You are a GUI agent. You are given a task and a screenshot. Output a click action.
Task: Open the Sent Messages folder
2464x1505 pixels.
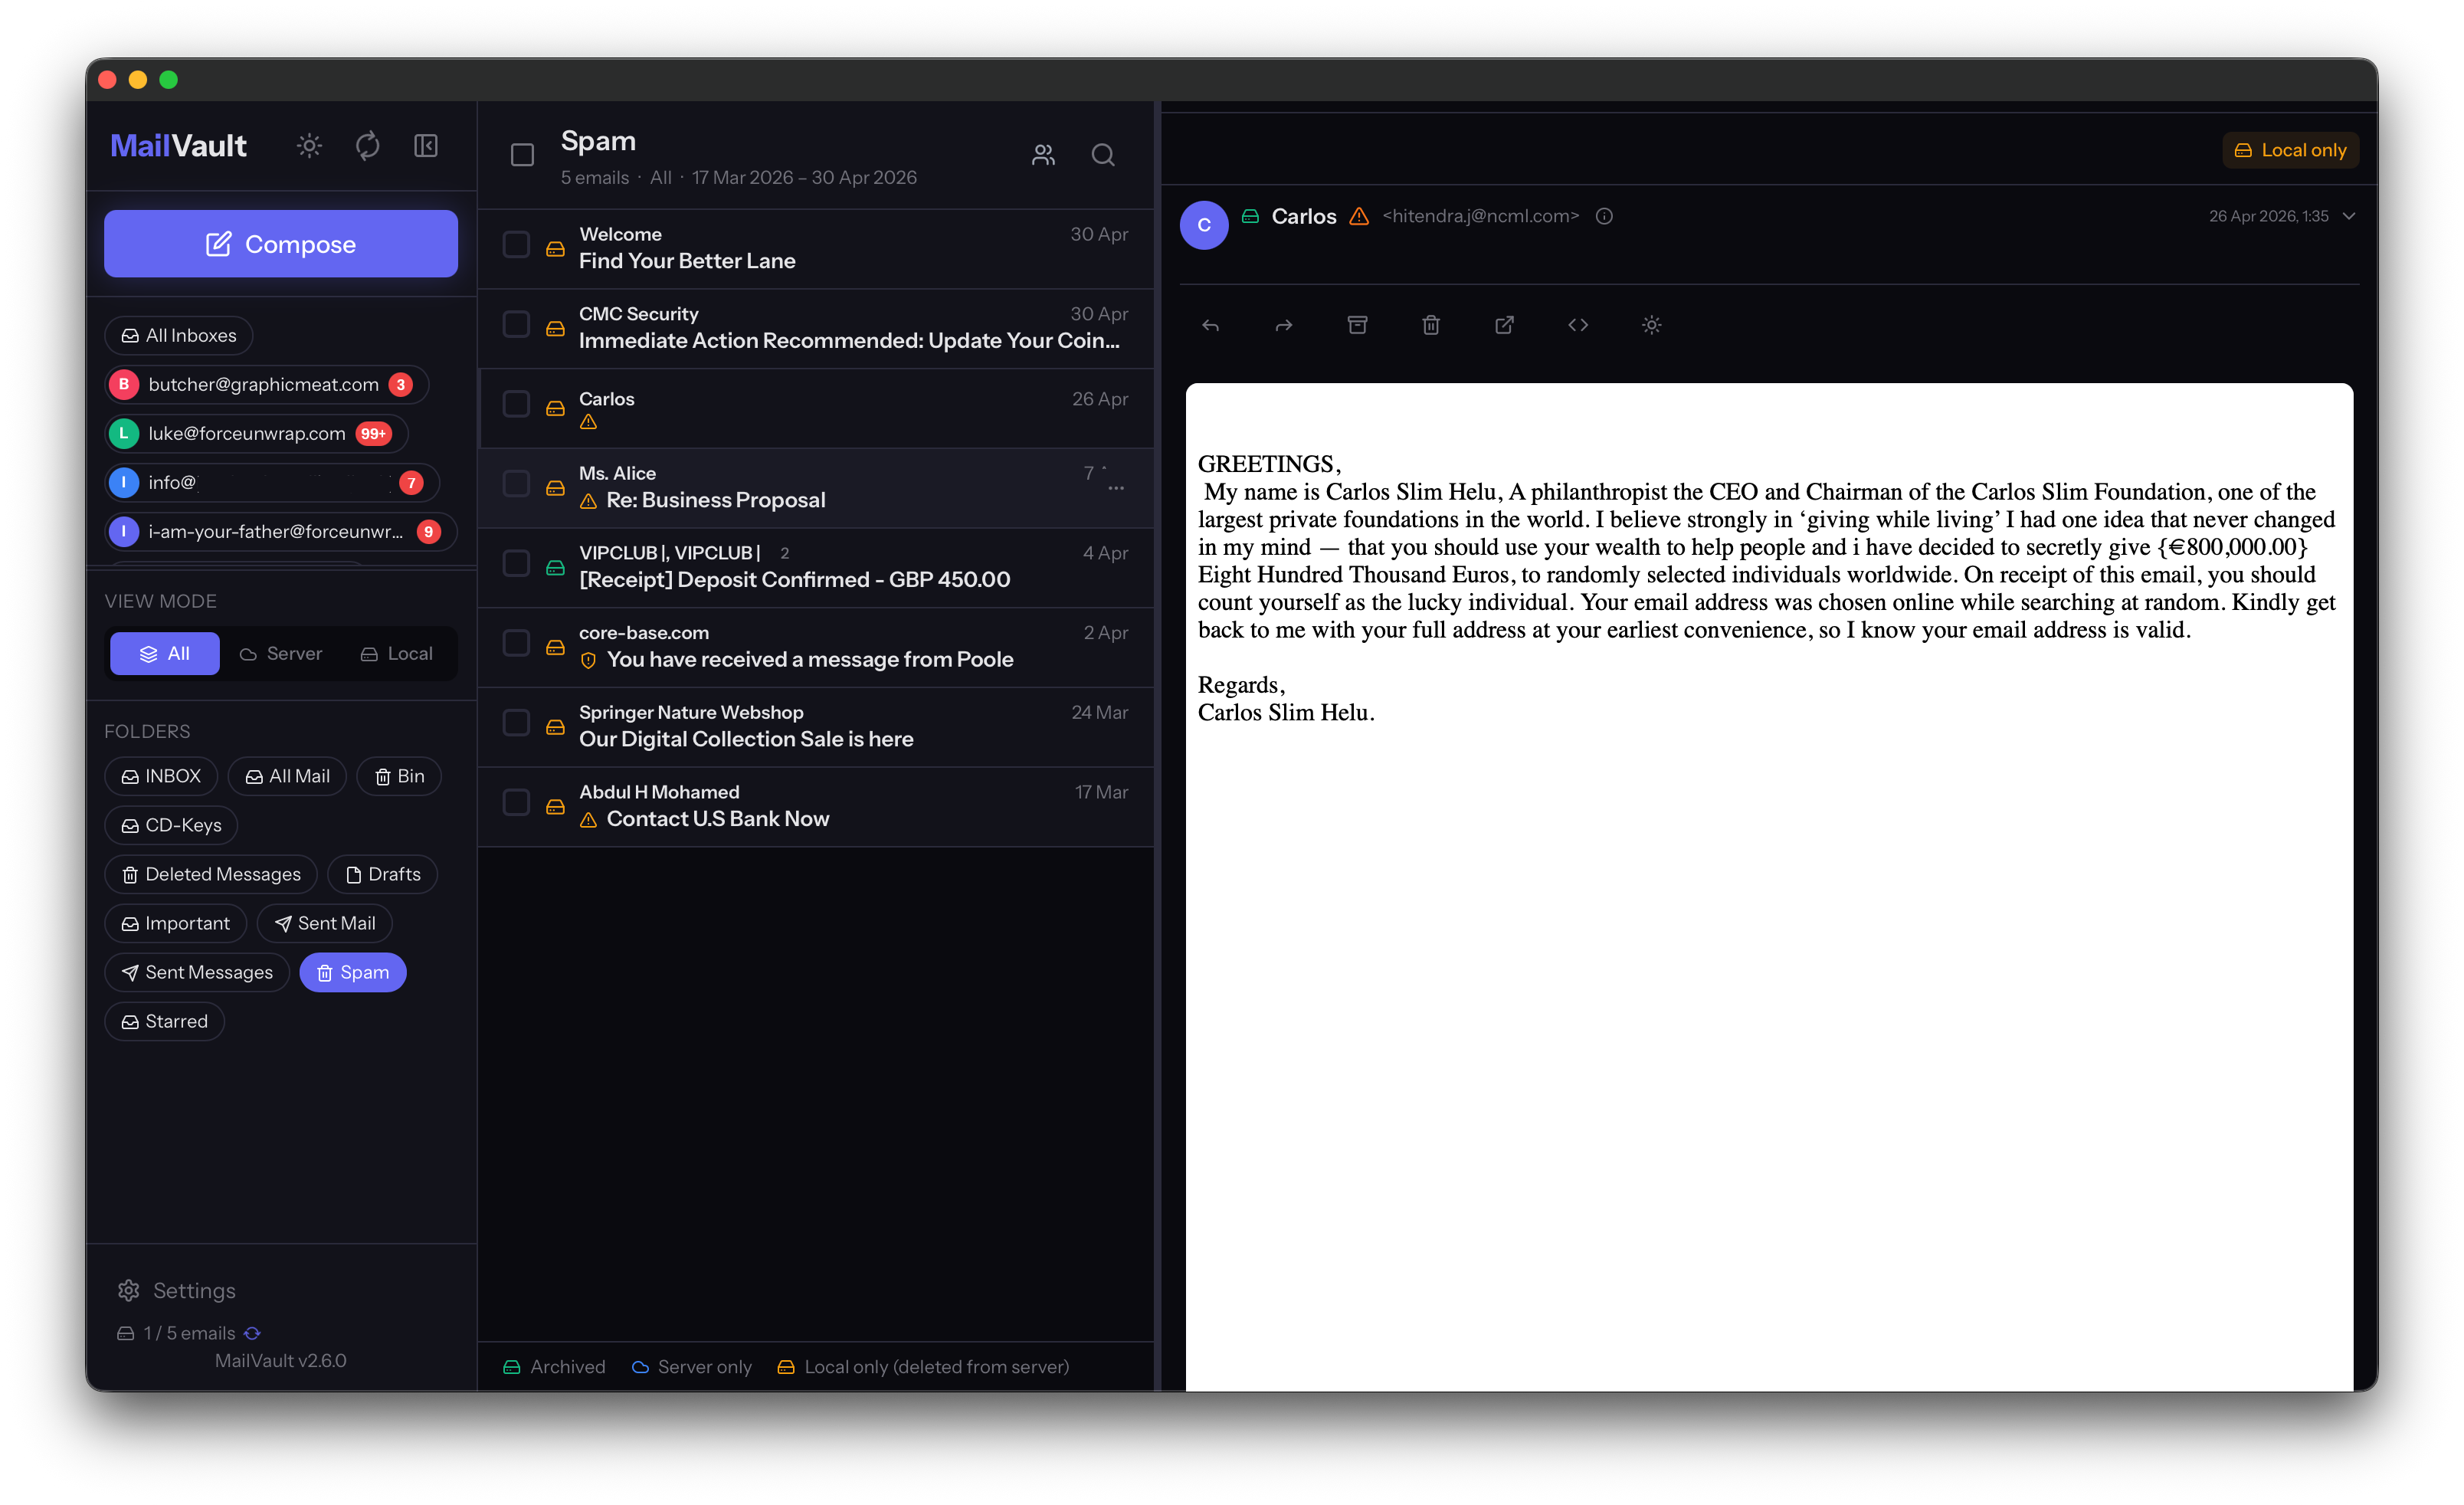(x=197, y=973)
